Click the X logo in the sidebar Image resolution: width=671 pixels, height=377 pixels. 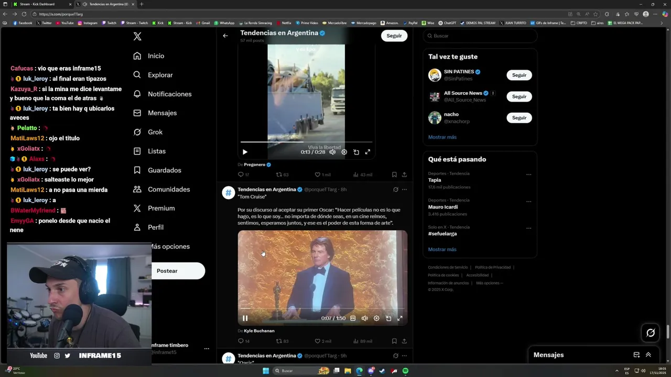point(137,36)
